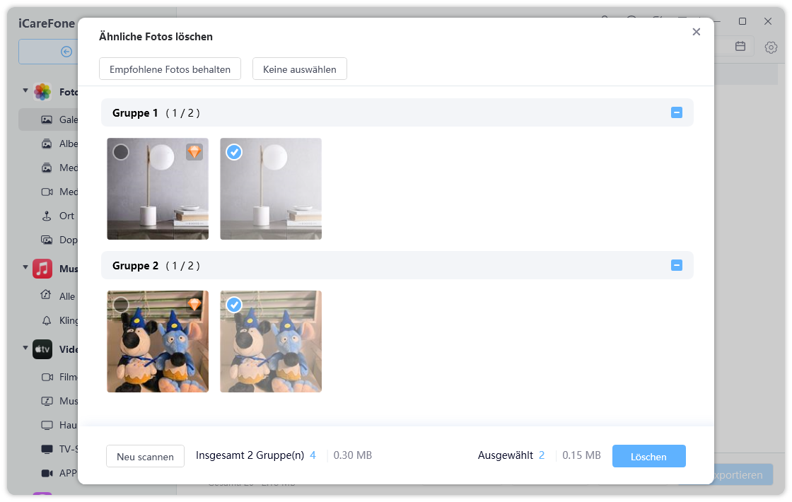Click the Gruppe 2 header title
Screen dimensions: 792x502
point(135,266)
